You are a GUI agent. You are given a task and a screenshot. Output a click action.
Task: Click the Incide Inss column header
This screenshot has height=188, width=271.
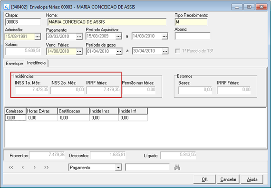[x=104, y=111]
